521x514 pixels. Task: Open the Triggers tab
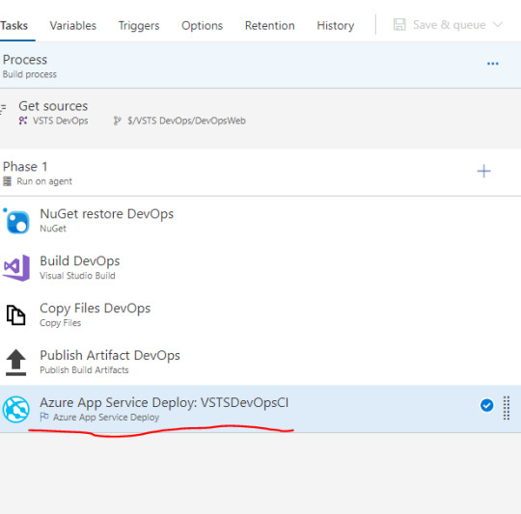[x=139, y=26]
